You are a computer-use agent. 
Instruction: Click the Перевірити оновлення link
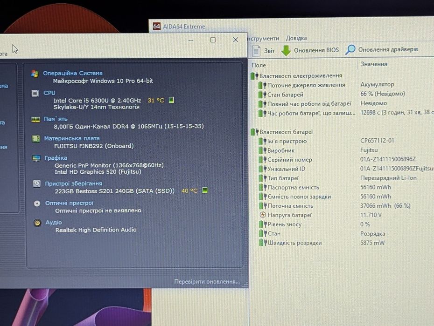coord(207,281)
